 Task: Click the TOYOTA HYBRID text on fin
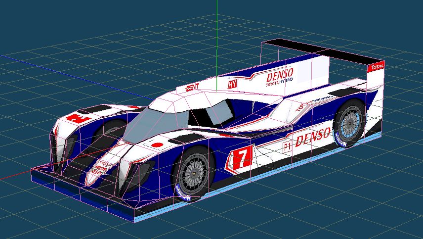click(x=280, y=83)
